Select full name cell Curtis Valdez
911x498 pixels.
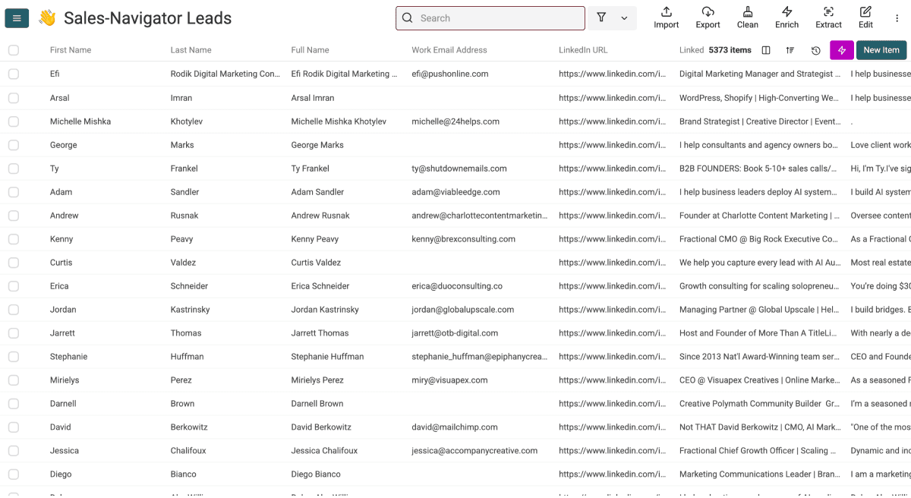tap(316, 262)
